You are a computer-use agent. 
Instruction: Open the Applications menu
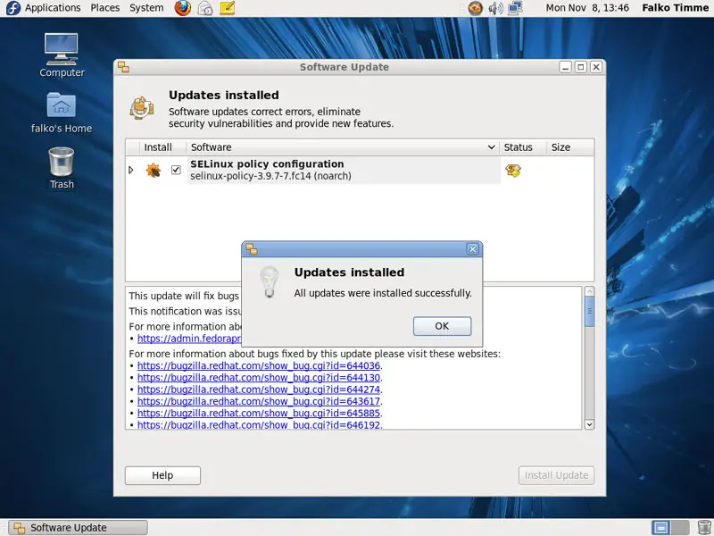pyautogui.click(x=53, y=8)
